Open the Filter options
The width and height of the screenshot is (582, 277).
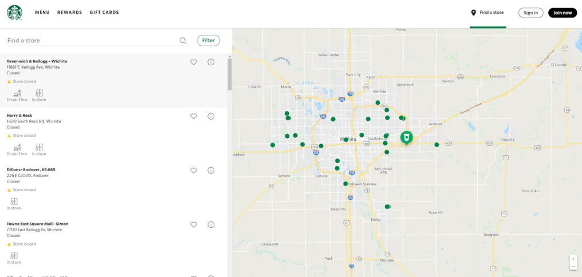point(209,41)
